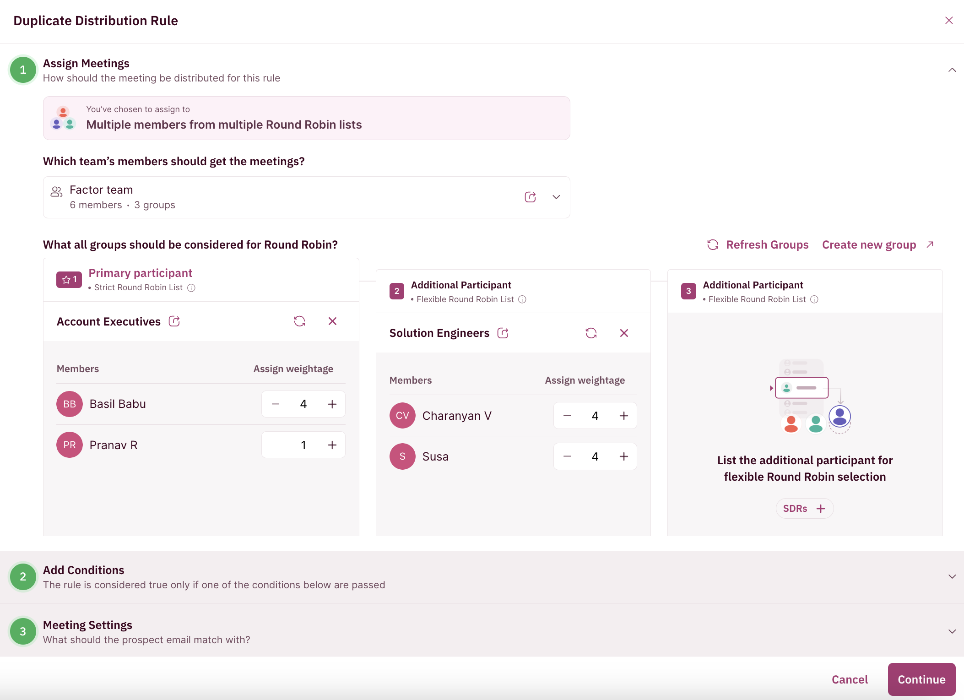This screenshot has height=700, width=964.
Task: Expand the Meeting Settings section
Action: [953, 631]
